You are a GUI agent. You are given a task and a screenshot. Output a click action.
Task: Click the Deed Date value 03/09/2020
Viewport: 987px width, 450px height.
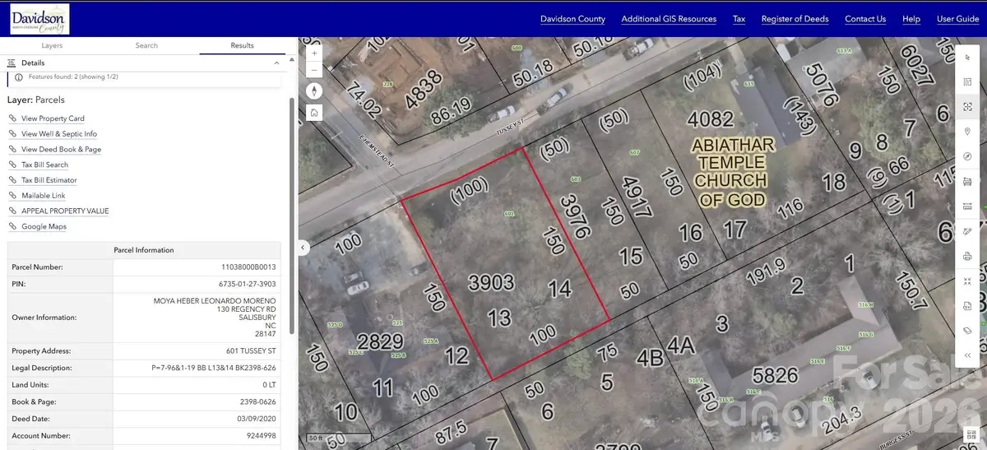point(257,419)
